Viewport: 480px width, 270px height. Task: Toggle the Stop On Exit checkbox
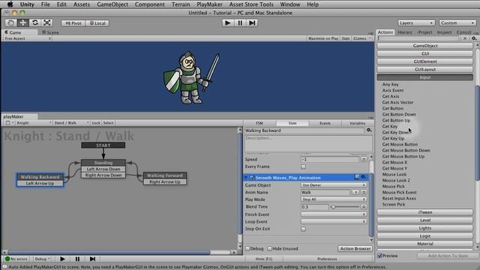(x=303, y=229)
